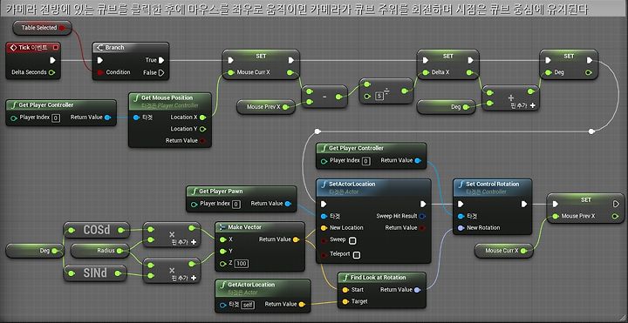Click the divisor field showing 5
628x323 pixels.
point(379,96)
